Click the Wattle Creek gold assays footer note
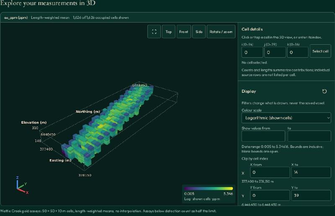This screenshot has width=335, height=216. 108,211
